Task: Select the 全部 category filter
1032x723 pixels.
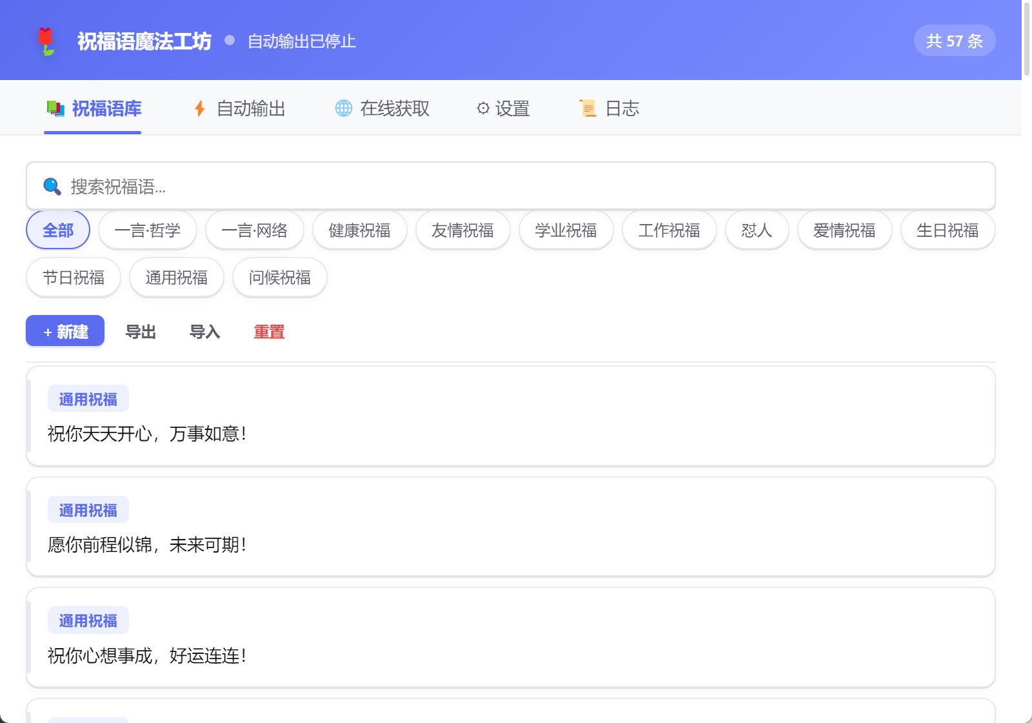Action: click(58, 230)
